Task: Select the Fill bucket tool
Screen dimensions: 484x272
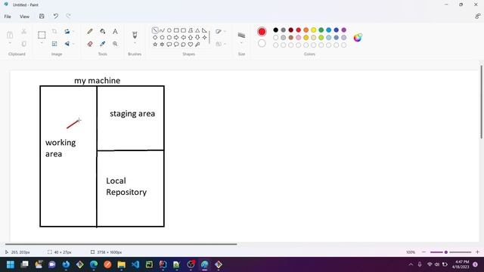Action: pos(103,32)
